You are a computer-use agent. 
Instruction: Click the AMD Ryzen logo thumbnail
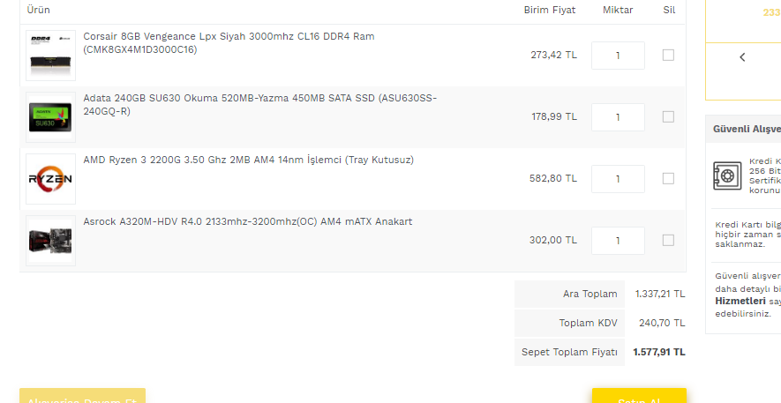point(50,179)
